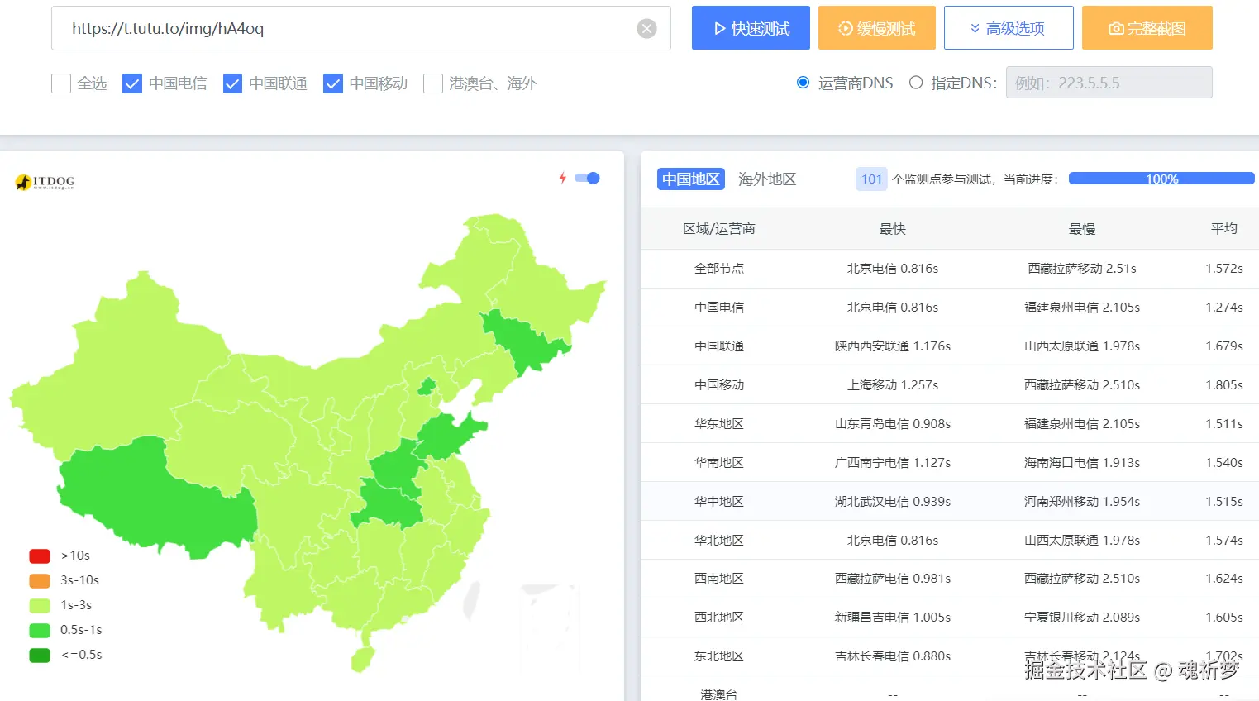Click 山东青岛电信 0.908s cell

893,424
